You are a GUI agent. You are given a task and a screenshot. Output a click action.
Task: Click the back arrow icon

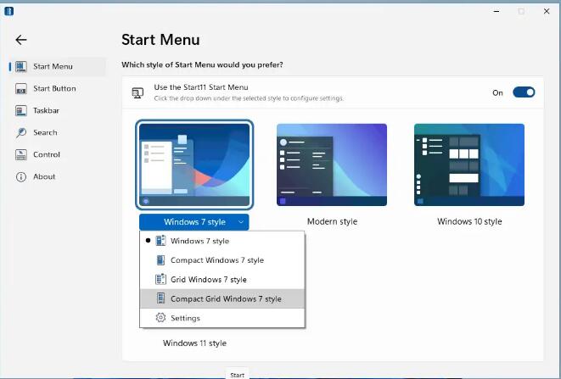[x=21, y=40]
